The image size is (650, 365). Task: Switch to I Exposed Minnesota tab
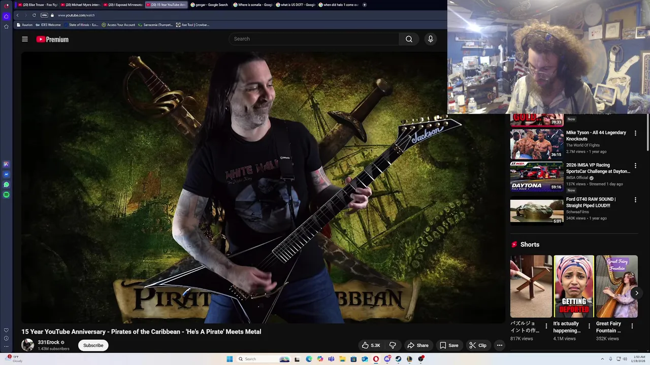[x=123, y=5]
